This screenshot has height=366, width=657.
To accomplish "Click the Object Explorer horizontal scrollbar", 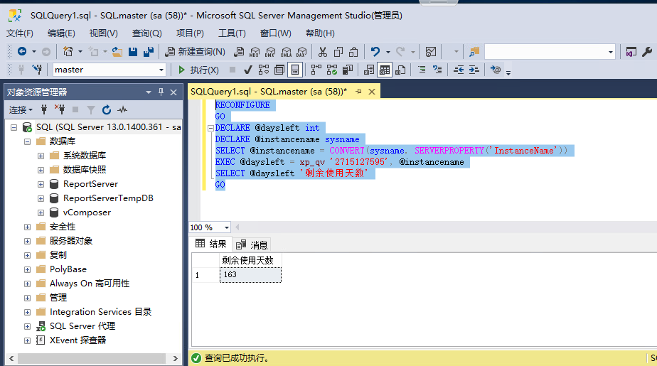I will click(x=92, y=358).
